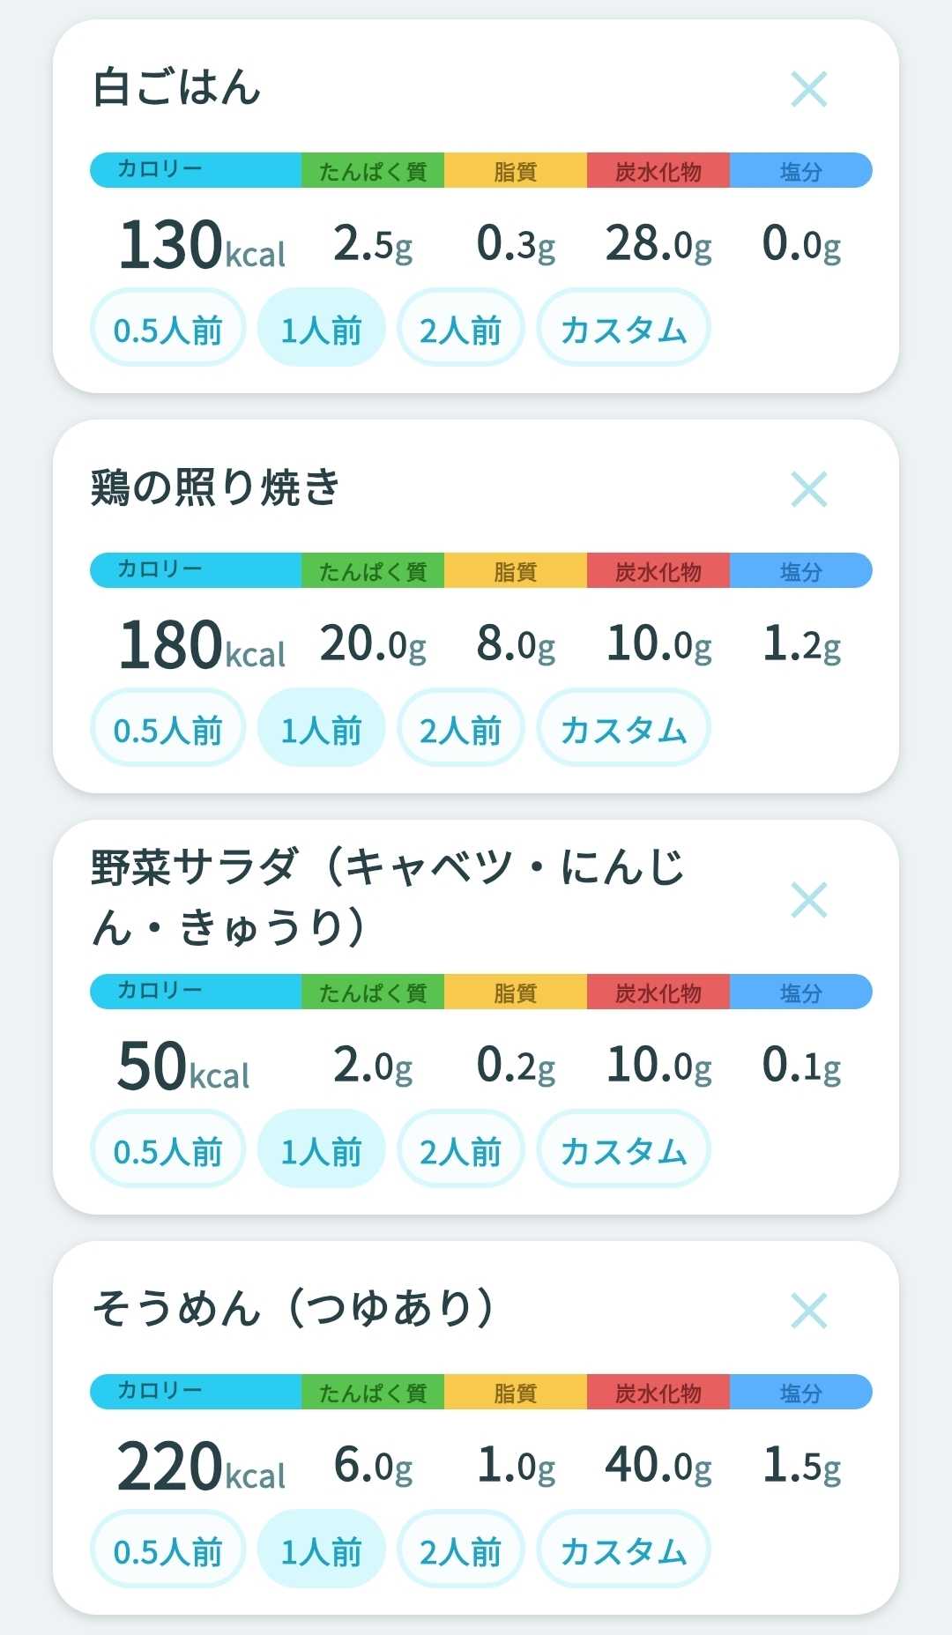
Task: Delete the そうめん（つゆあり） entry with X
Action: pyautogui.click(x=808, y=1311)
